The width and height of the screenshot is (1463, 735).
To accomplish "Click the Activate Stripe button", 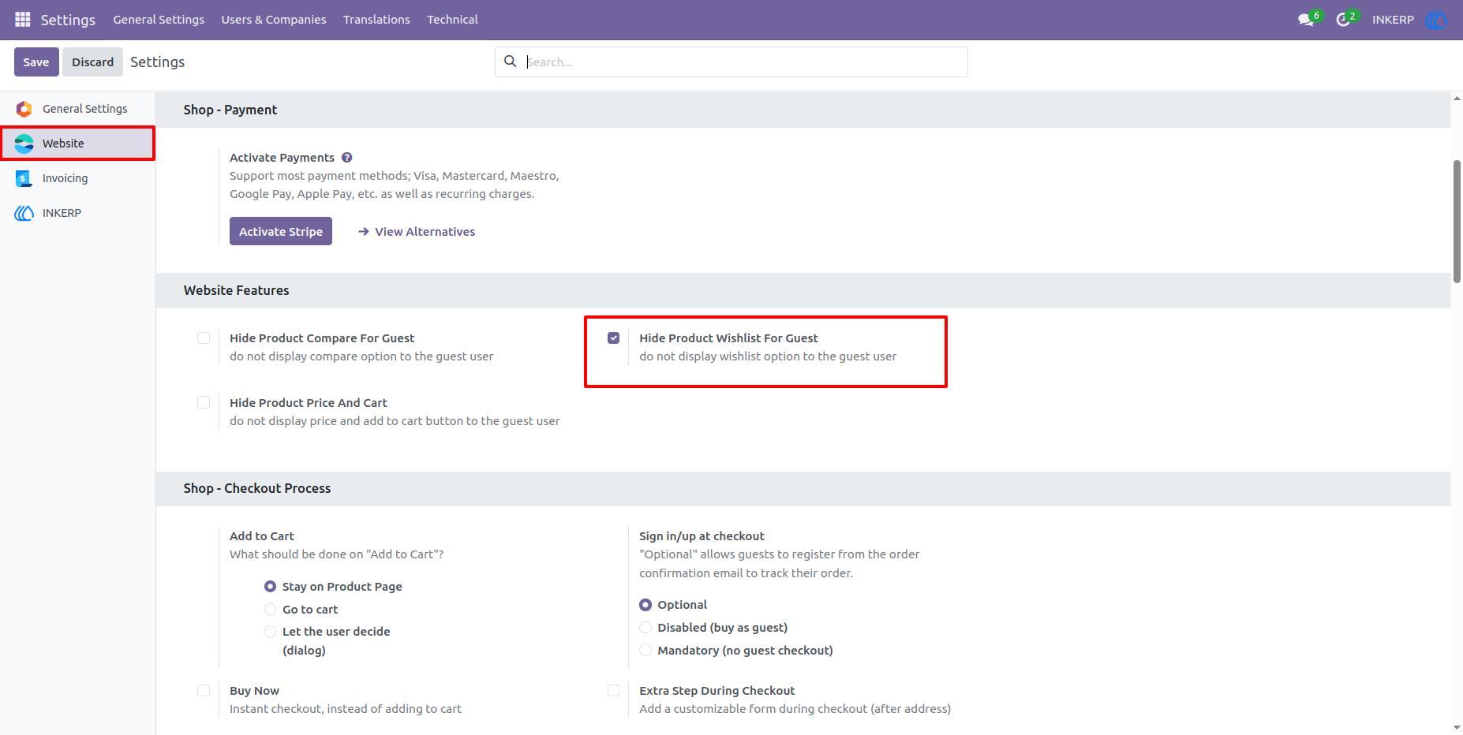I will point(281,231).
